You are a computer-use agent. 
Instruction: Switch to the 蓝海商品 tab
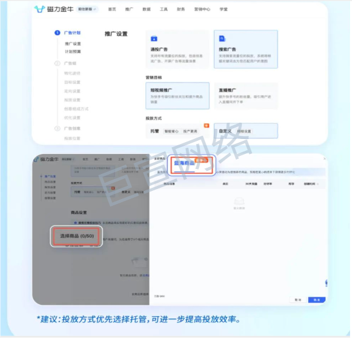coord(184,163)
